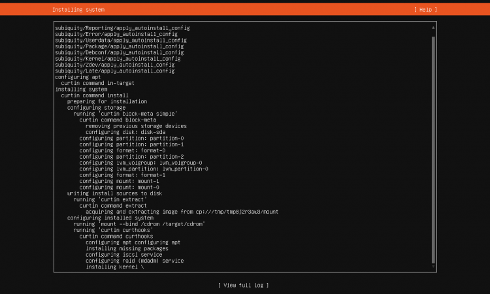The width and height of the screenshot is (490, 294).
Task: Click 'removing previous storage devices' line
Action: (x=136, y=126)
